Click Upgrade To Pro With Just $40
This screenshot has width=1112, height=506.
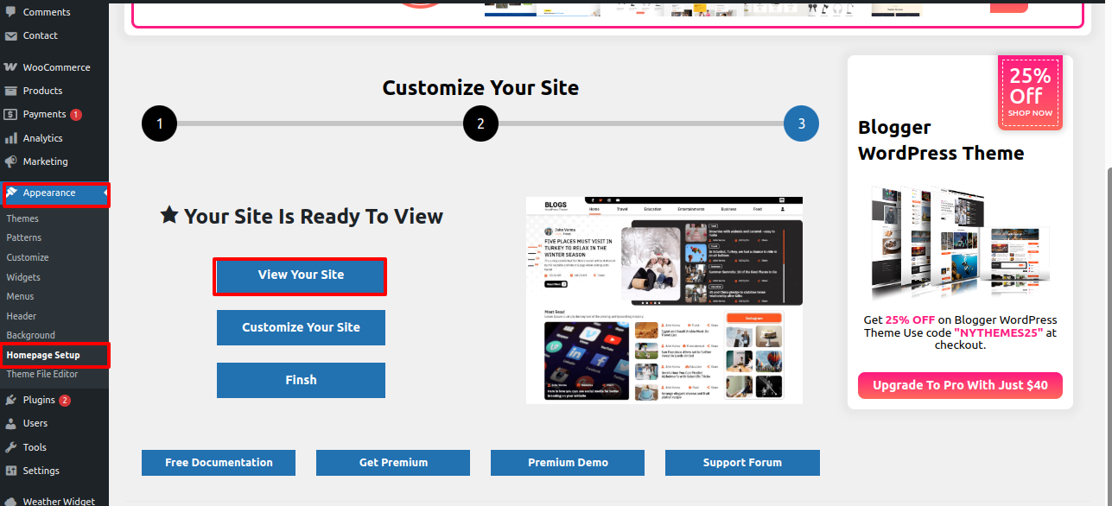point(960,385)
